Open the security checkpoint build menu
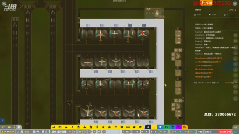 click(91, 127)
